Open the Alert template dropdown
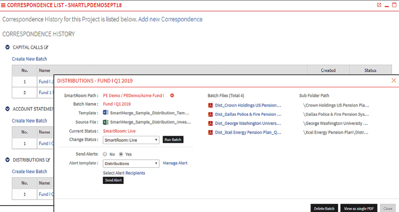 (x=131, y=163)
